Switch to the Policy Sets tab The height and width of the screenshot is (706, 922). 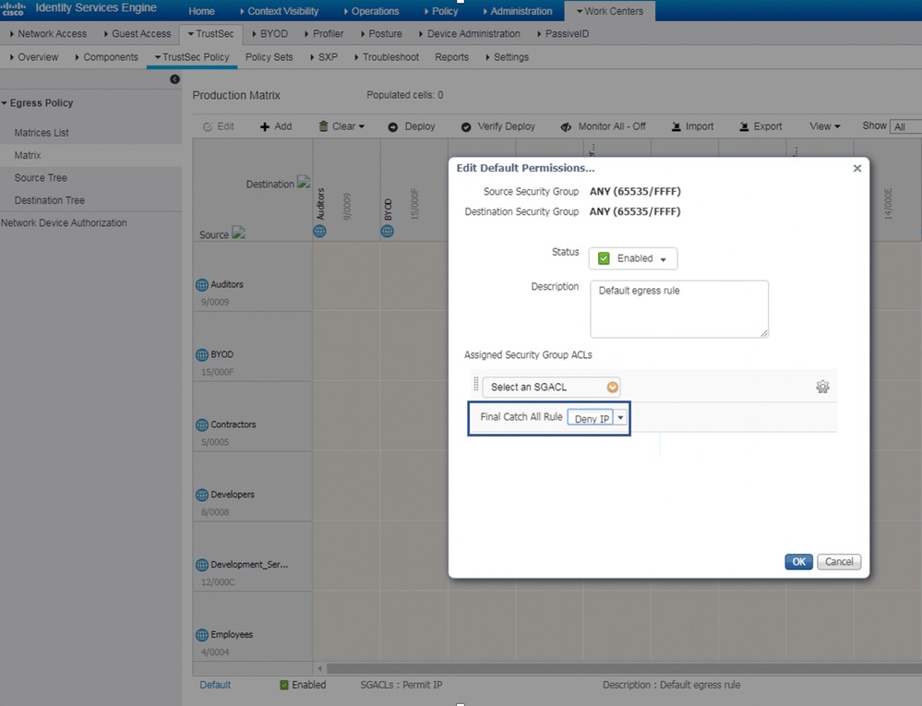click(x=269, y=56)
